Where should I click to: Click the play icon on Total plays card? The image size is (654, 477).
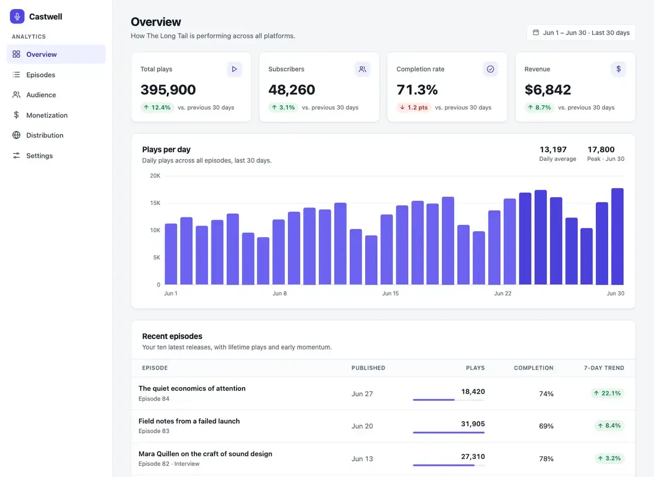pos(234,69)
